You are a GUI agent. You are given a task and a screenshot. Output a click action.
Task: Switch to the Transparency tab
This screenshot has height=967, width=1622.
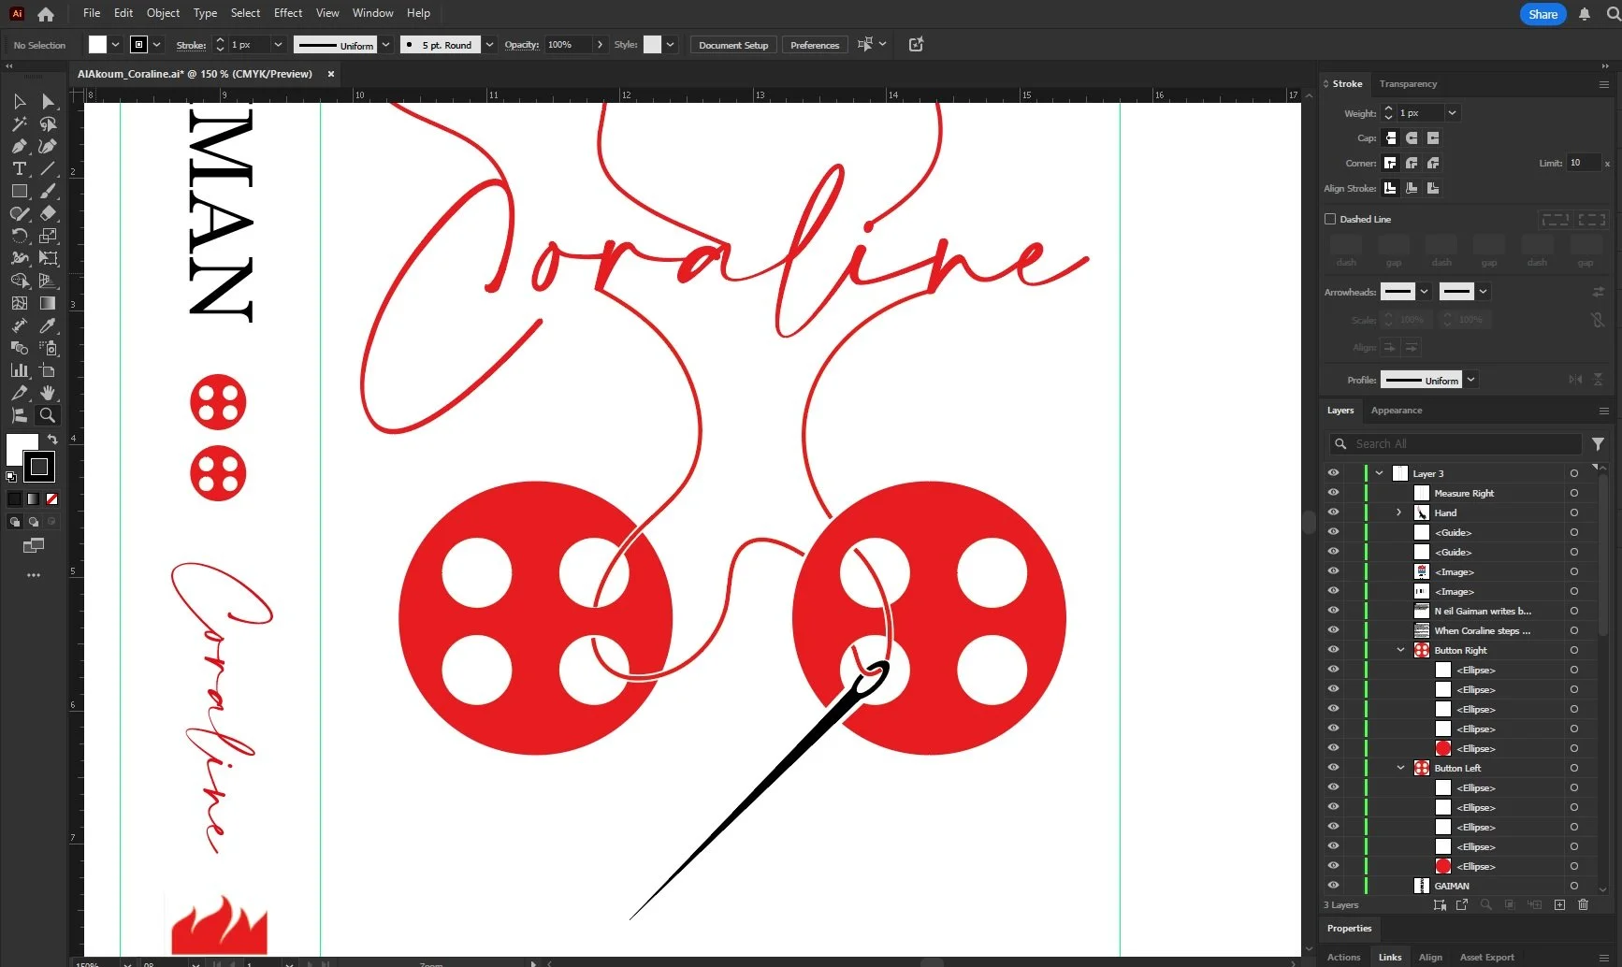pos(1407,83)
